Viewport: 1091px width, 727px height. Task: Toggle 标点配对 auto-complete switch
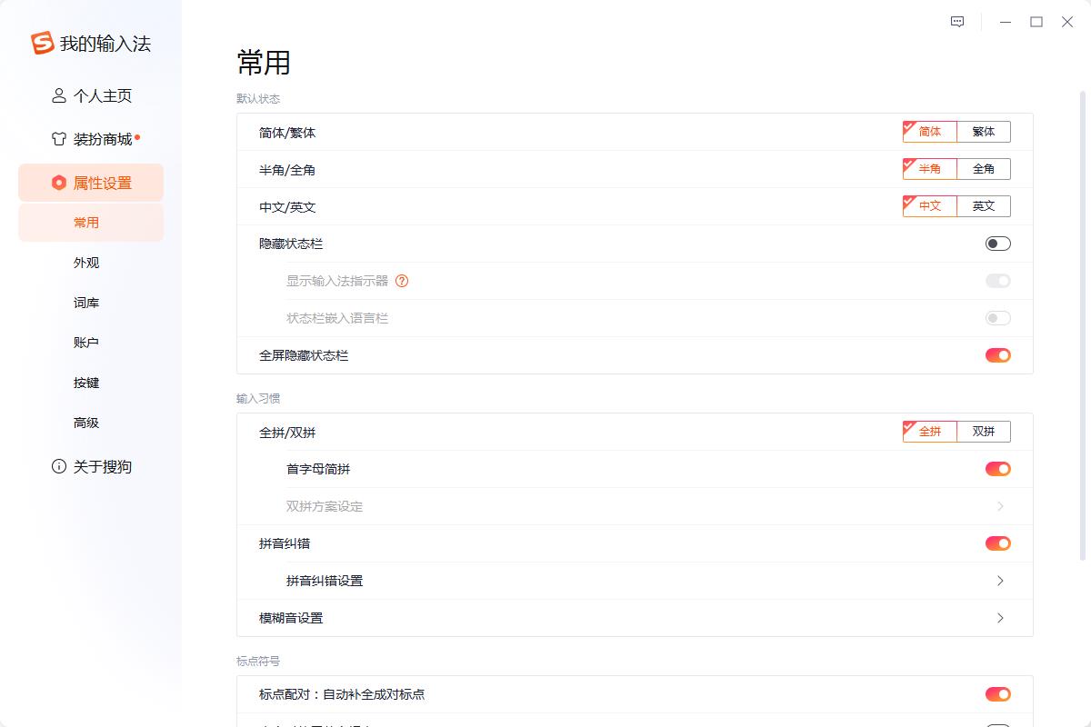[998, 694]
